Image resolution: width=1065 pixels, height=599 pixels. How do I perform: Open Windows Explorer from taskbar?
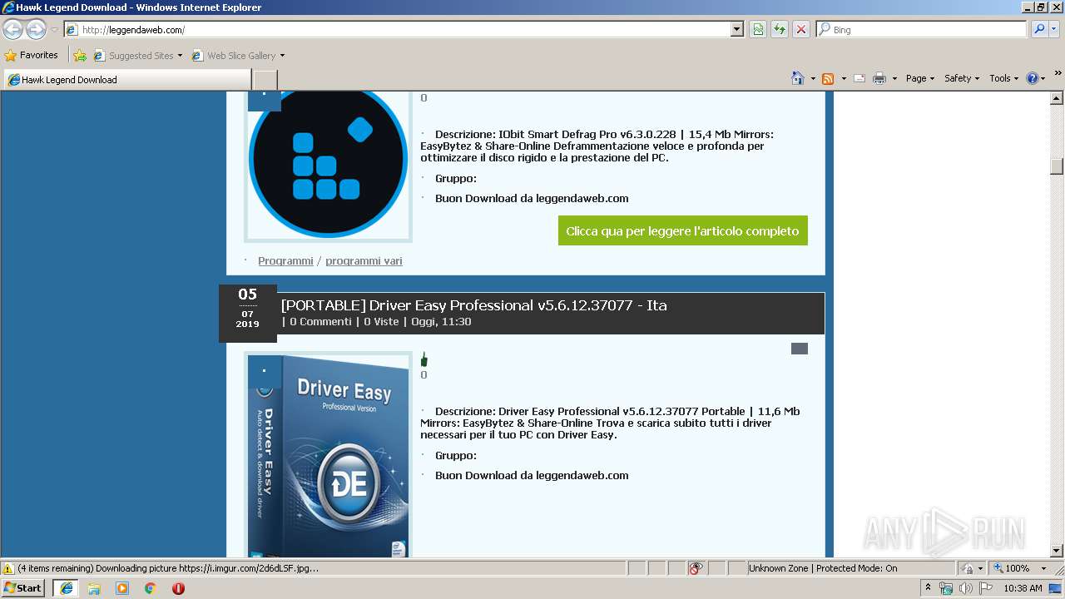(x=94, y=588)
